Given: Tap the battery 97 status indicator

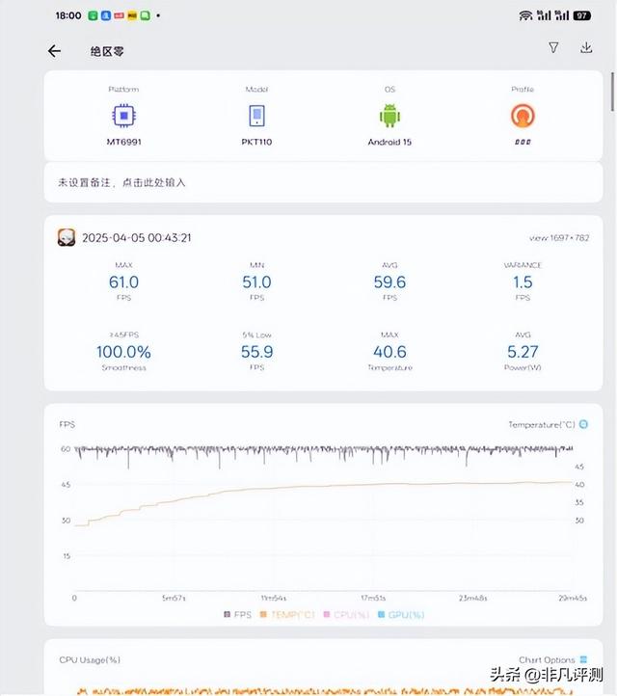Looking at the screenshot, I should (581, 16).
